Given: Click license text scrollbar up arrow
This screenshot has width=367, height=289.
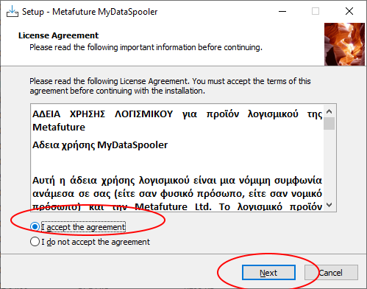Looking at the screenshot, I should tap(329, 111).
